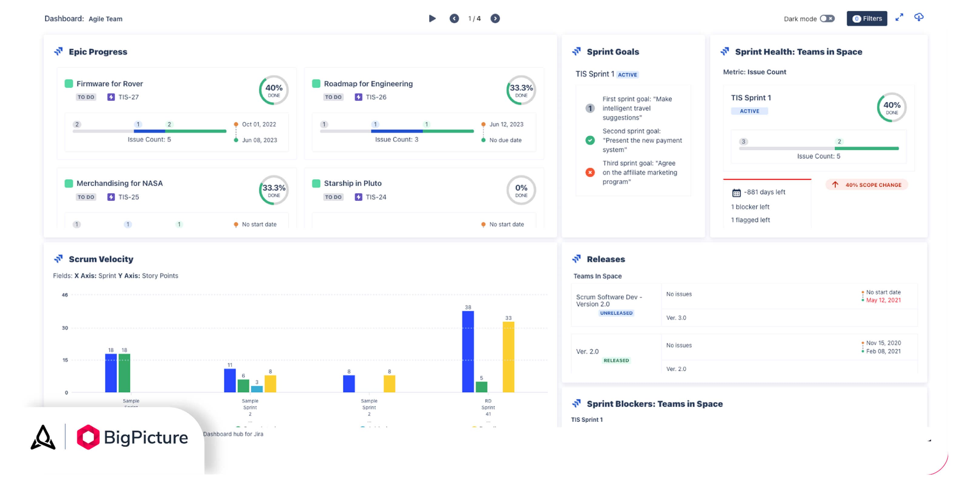The height and width of the screenshot is (482, 970).
Task: Click Merchandising for NASA green color square
Action: pos(69,183)
